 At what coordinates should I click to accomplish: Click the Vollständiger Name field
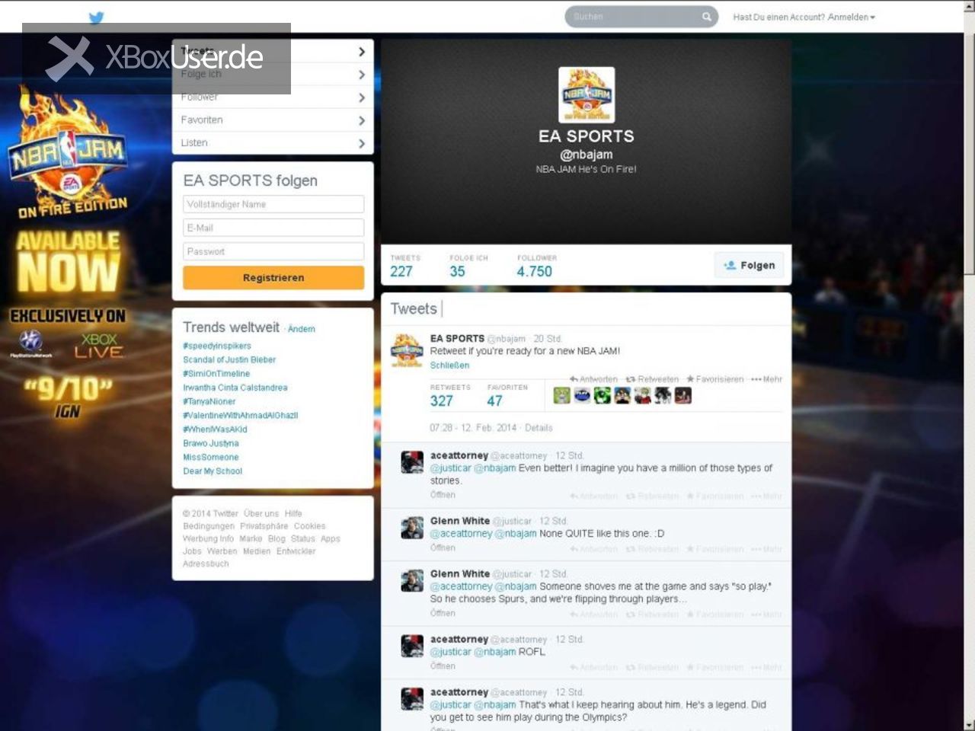(x=273, y=204)
